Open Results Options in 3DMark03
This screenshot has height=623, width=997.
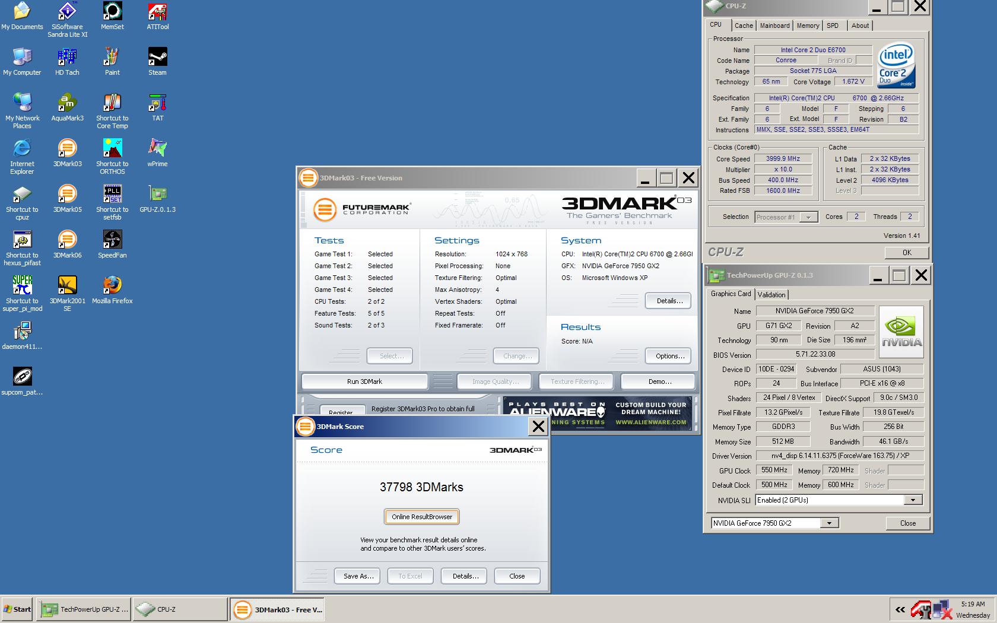[x=669, y=356]
